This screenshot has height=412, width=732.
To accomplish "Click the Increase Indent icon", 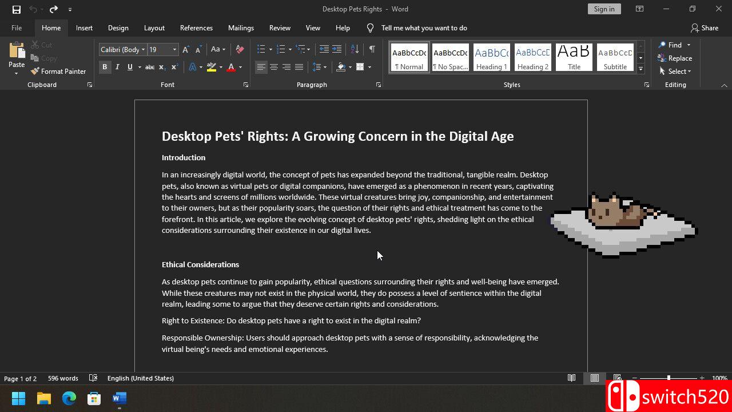I will click(x=337, y=50).
